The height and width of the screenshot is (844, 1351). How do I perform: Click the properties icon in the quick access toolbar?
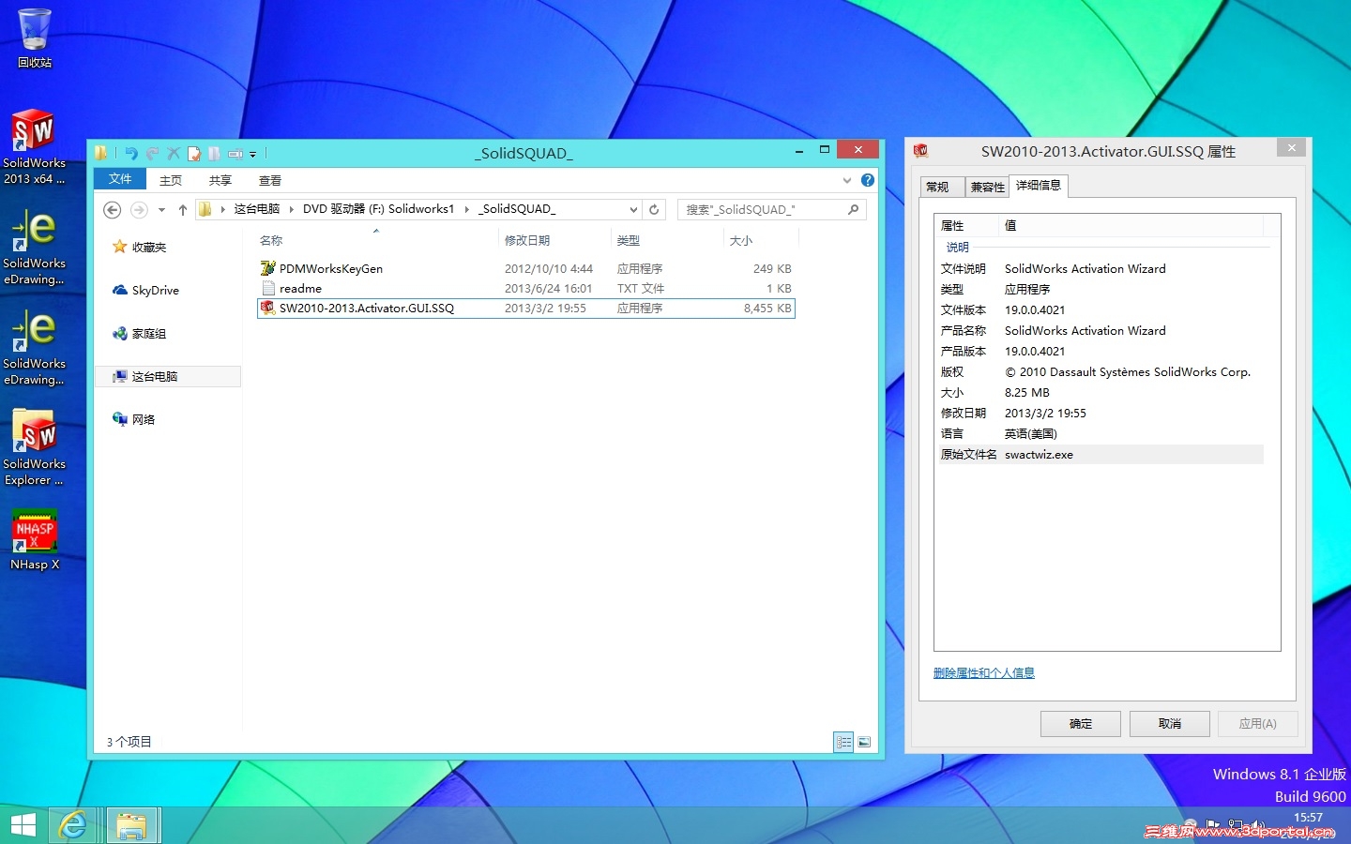click(194, 153)
